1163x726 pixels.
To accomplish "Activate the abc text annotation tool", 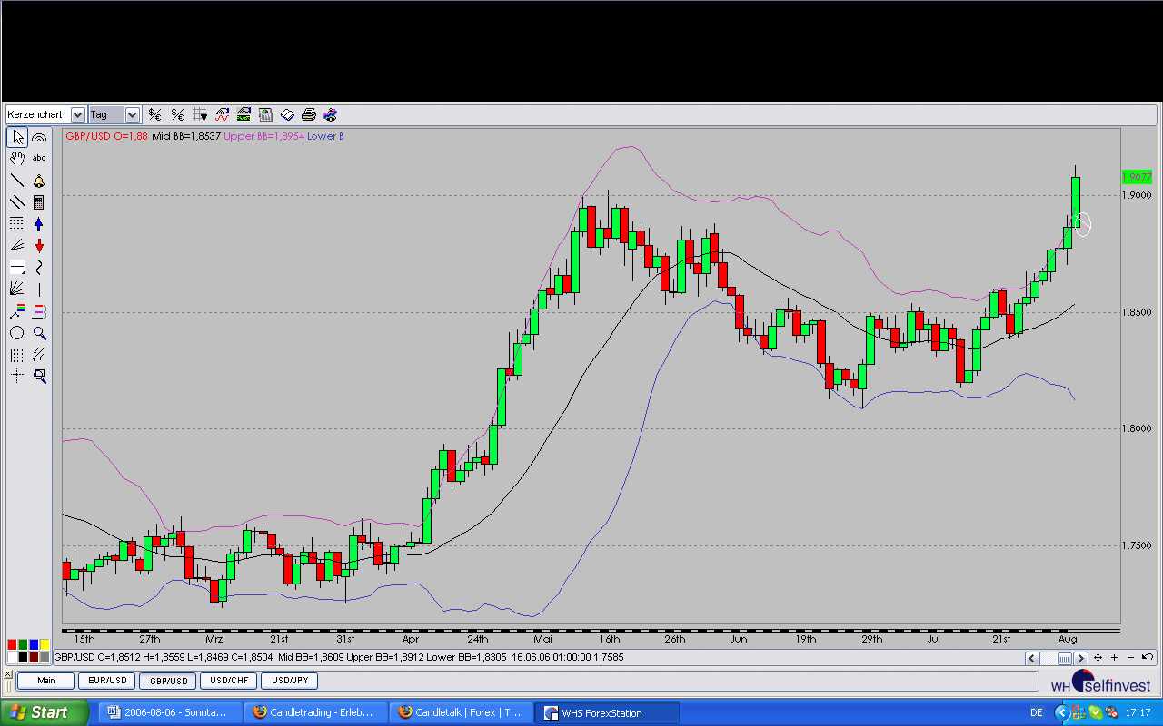I will coord(39,159).
